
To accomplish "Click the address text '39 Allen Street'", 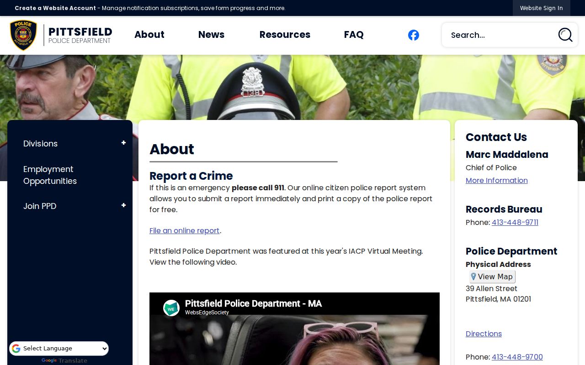I will pos(491,289).
